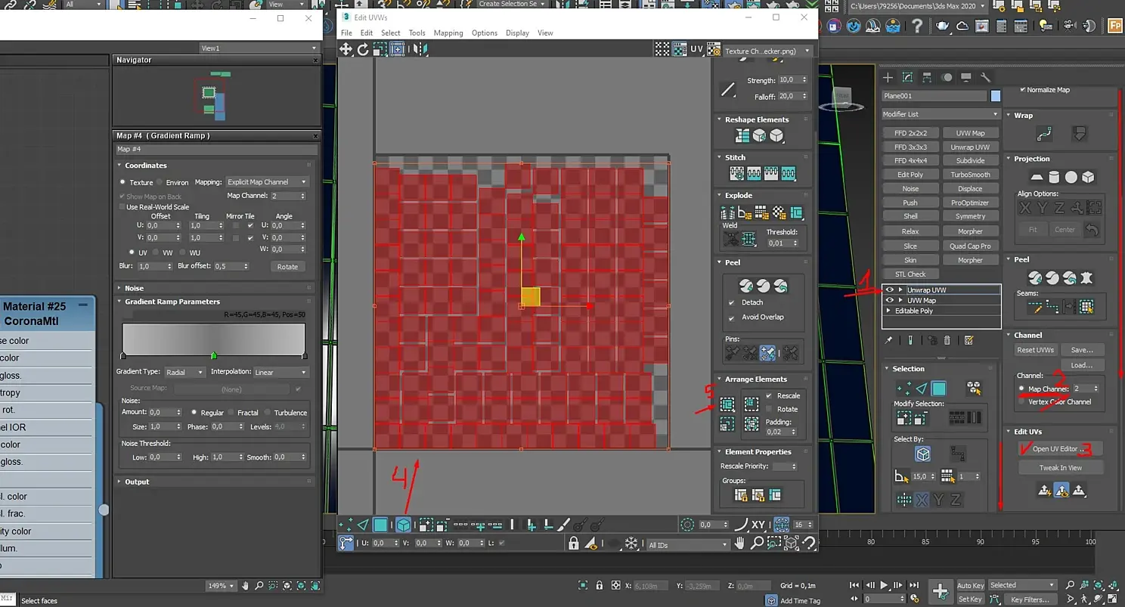Select the Rotate tool in Edit UVWs toolbar

(363, 49)
